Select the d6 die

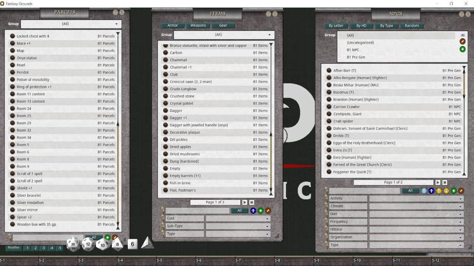point(132,244)
